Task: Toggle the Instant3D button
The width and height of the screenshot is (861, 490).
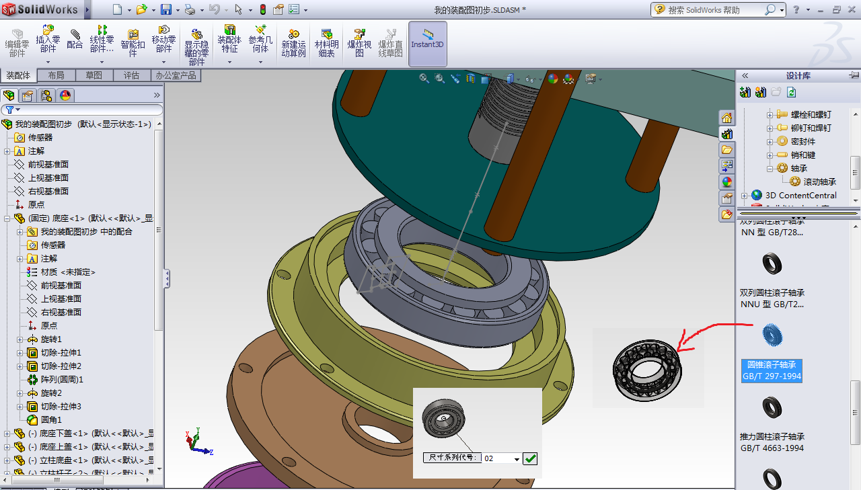Action: tap(427, 44)
